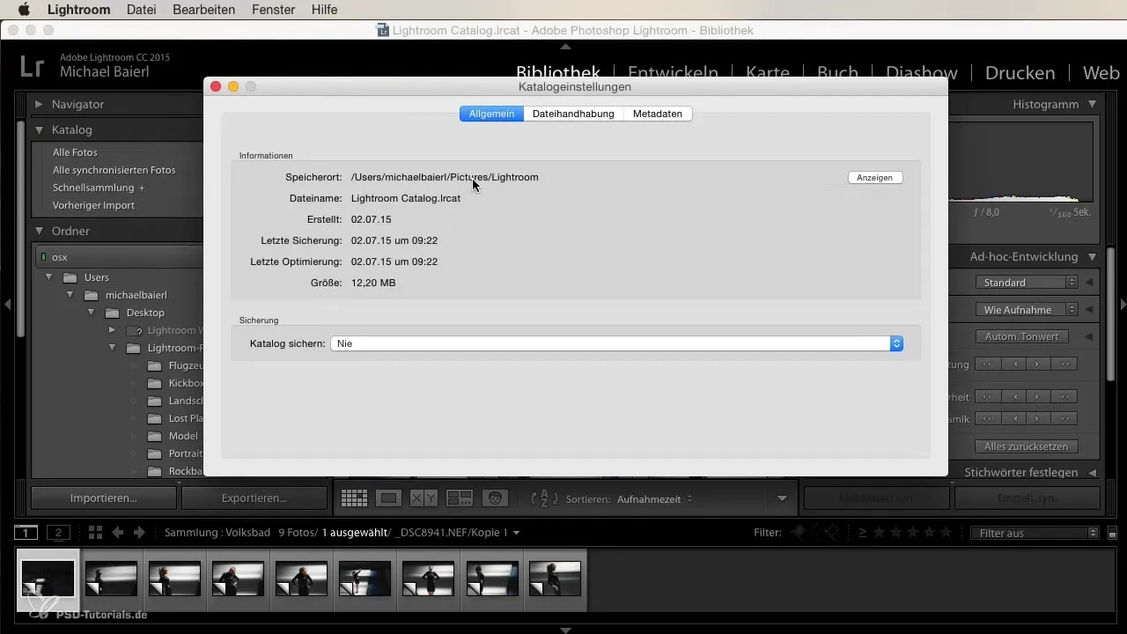
Task: Open second monitor window button 2
Action: tap(58, 533)
